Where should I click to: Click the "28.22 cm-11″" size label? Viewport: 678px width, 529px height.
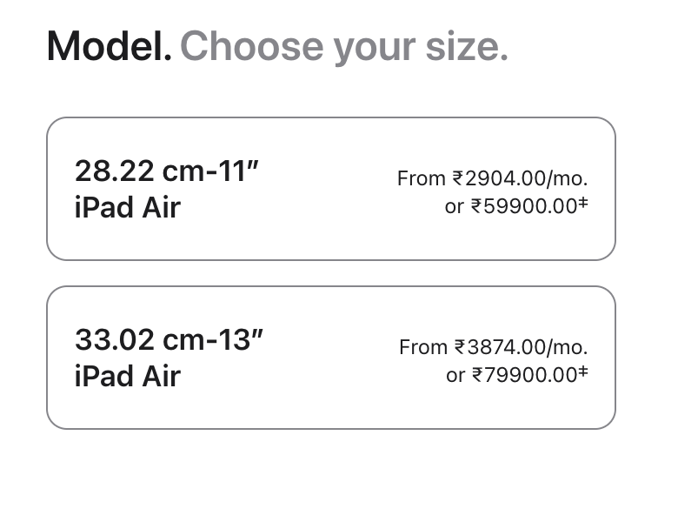pyautogui.click(x=167, y=171)
